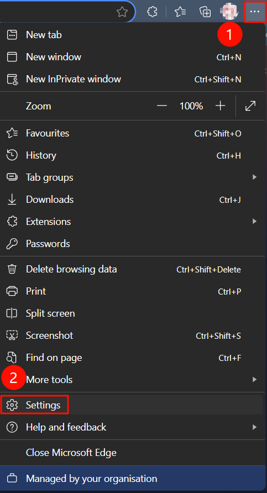The width and height of the screenshot is (267, 493).
Task: Select Delete browsing data
Action: click(x=133, y=270)
